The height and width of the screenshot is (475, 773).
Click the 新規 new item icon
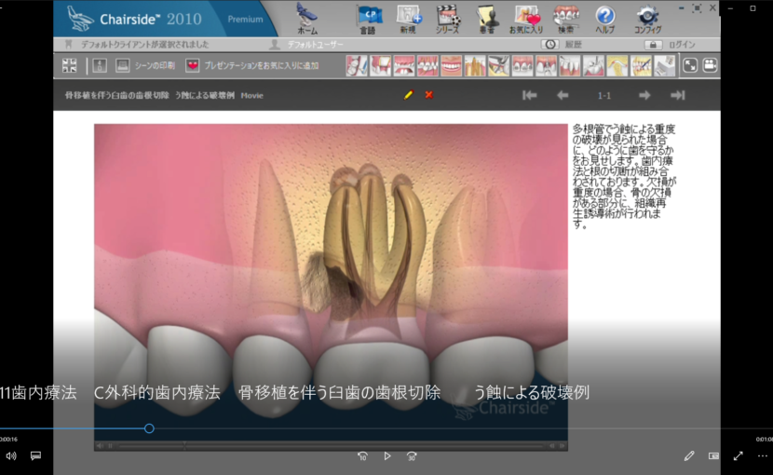[x=409, y=19]
